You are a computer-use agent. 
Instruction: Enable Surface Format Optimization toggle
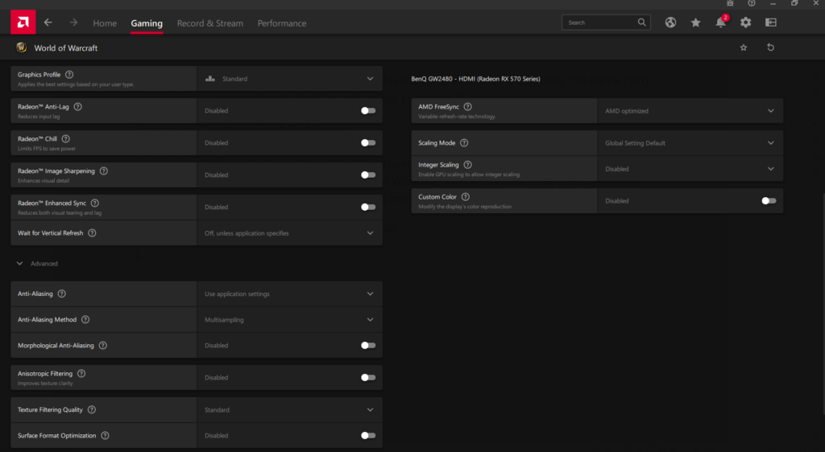coord(367,435)
